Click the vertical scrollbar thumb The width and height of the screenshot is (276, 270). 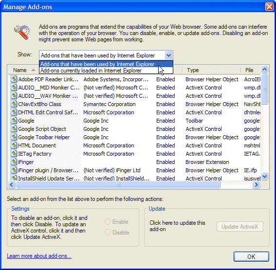pyautogui.click(x=264, y=89)
